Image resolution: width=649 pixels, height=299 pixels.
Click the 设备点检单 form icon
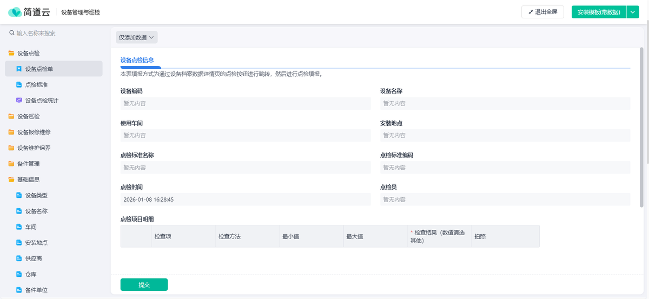point(19,69)
